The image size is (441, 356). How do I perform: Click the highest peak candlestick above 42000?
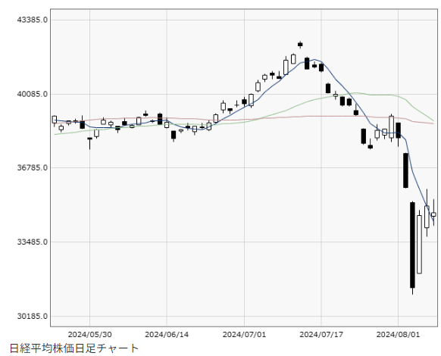[300, 45]
